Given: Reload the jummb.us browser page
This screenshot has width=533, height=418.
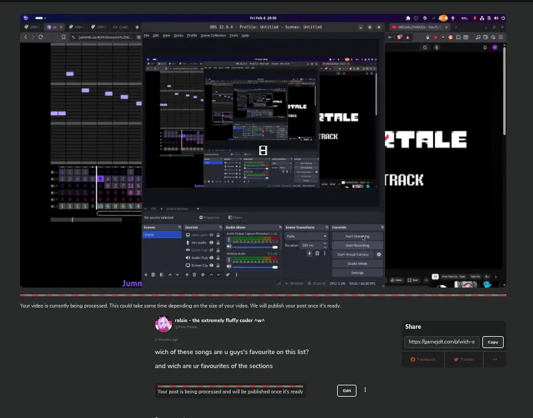Looking at the screenshot, I should click(41, 37).
